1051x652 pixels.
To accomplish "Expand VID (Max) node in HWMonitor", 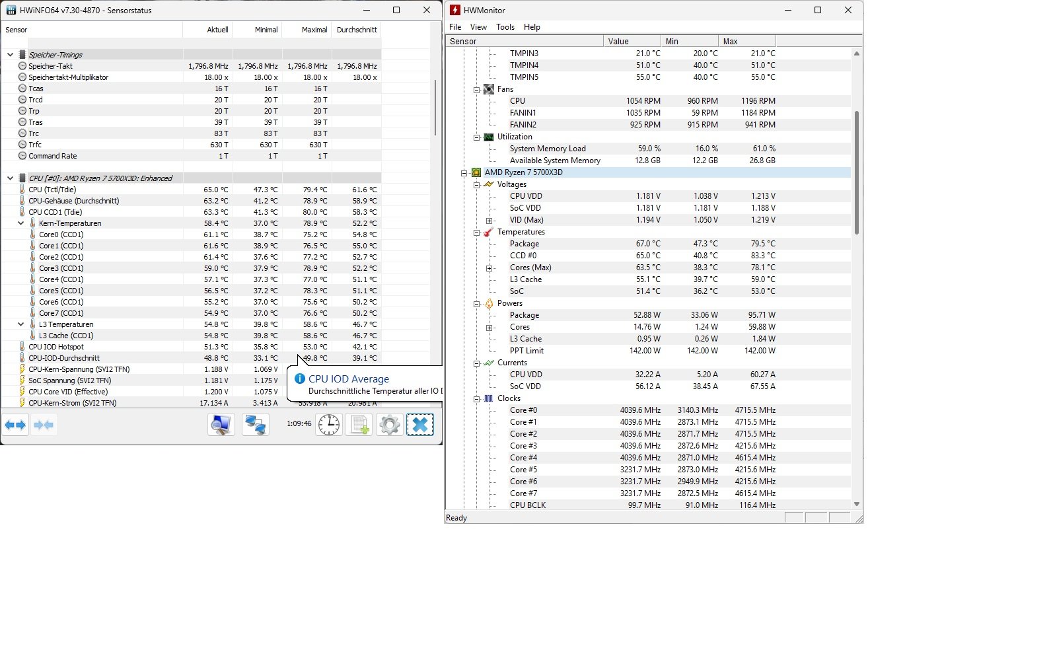I will [489, 220].
